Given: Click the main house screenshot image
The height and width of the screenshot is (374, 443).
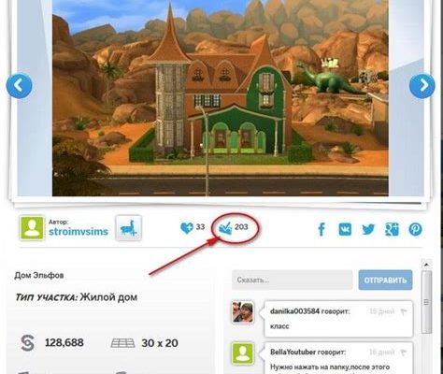Looking at the screenshot, I should (221, 98).
